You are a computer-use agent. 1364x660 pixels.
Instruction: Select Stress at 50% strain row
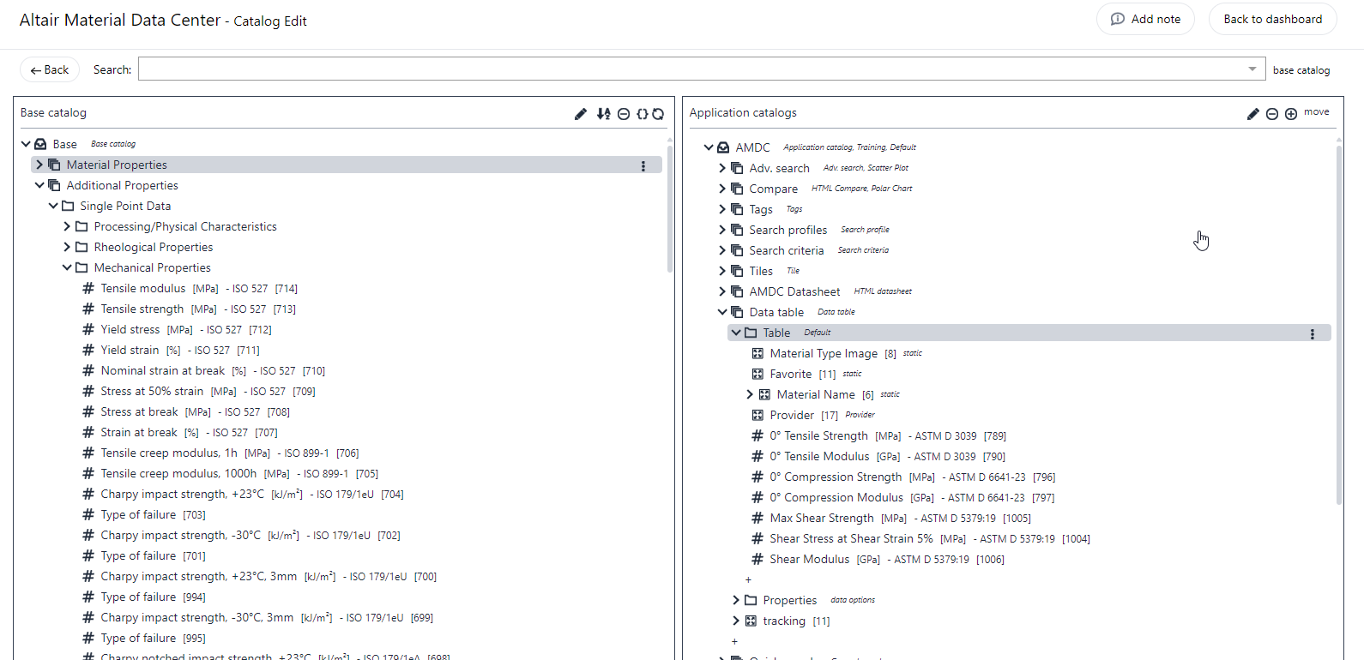tap(198, 391)
